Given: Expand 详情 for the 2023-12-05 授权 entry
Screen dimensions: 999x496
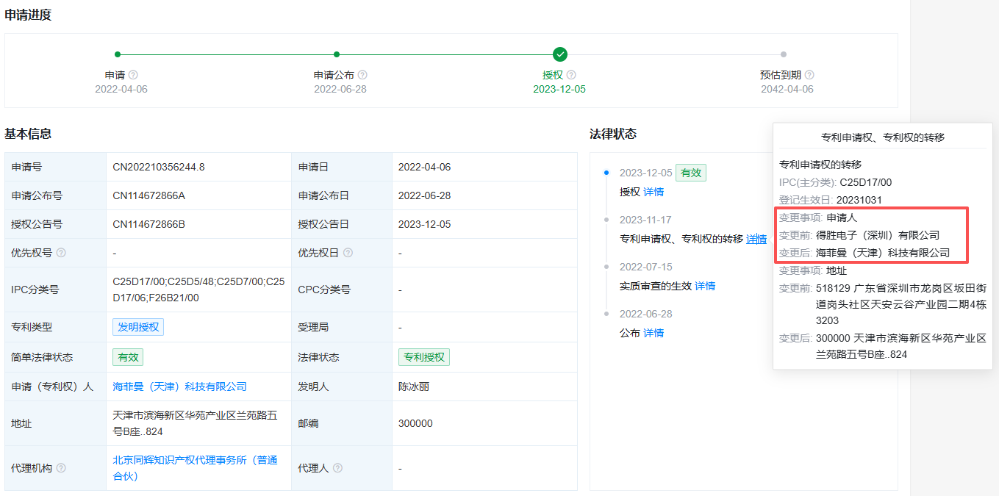Looking at the screenshot, I should (652, 191).
